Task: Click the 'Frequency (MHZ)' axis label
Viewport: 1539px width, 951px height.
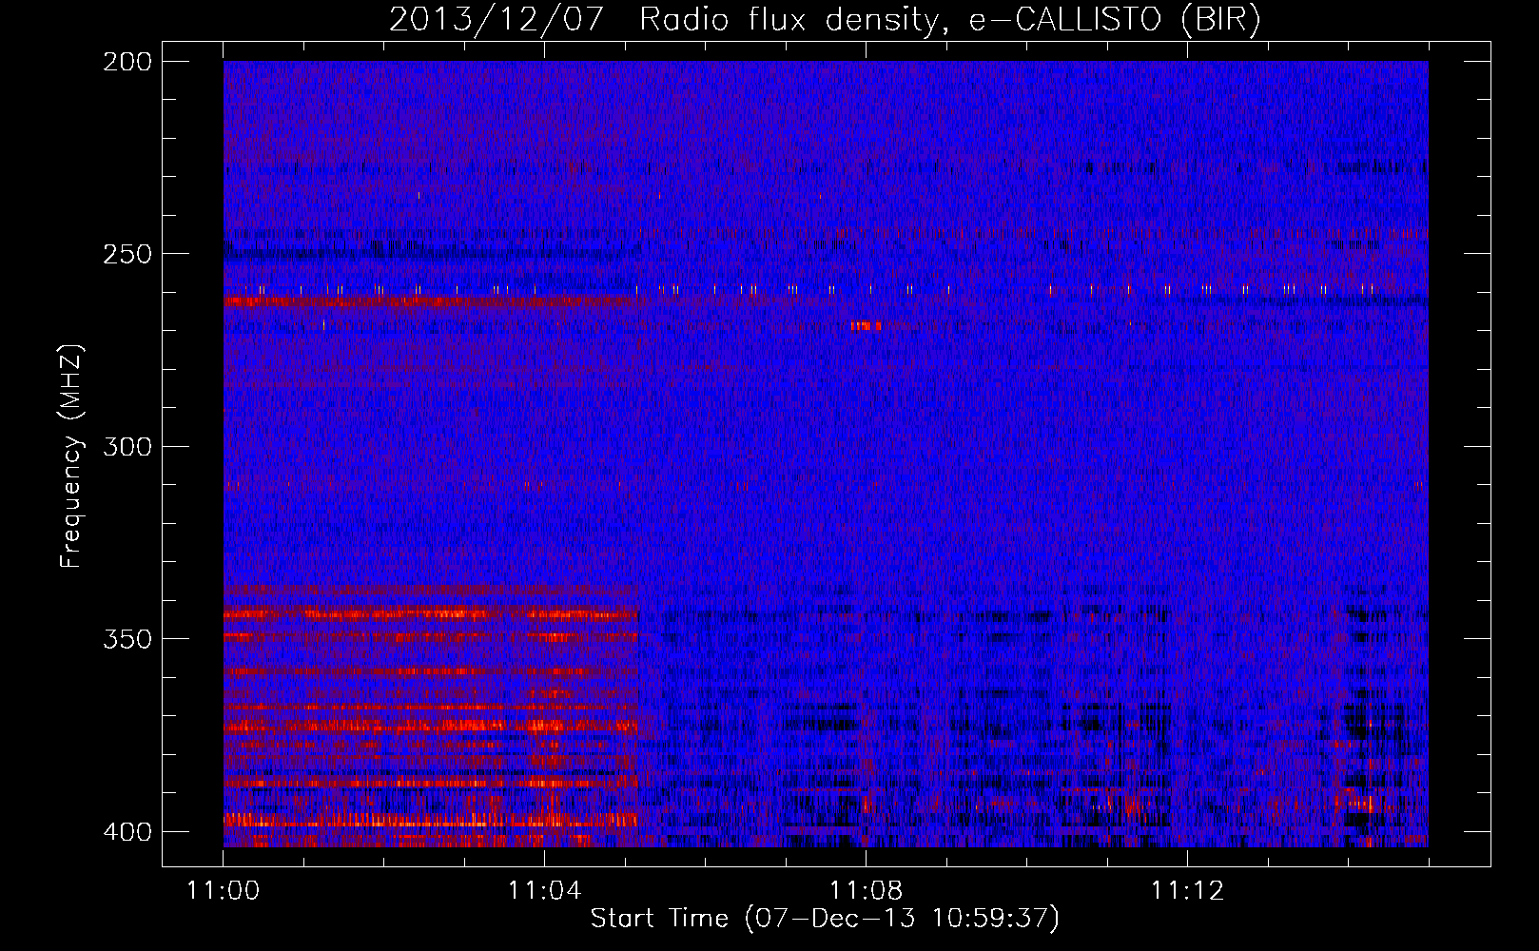Action: click(70, 456)
